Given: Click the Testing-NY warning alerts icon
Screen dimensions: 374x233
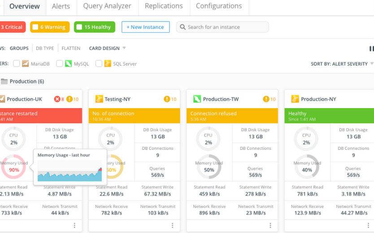Looking at the screenshot, I should click(167, 99).
